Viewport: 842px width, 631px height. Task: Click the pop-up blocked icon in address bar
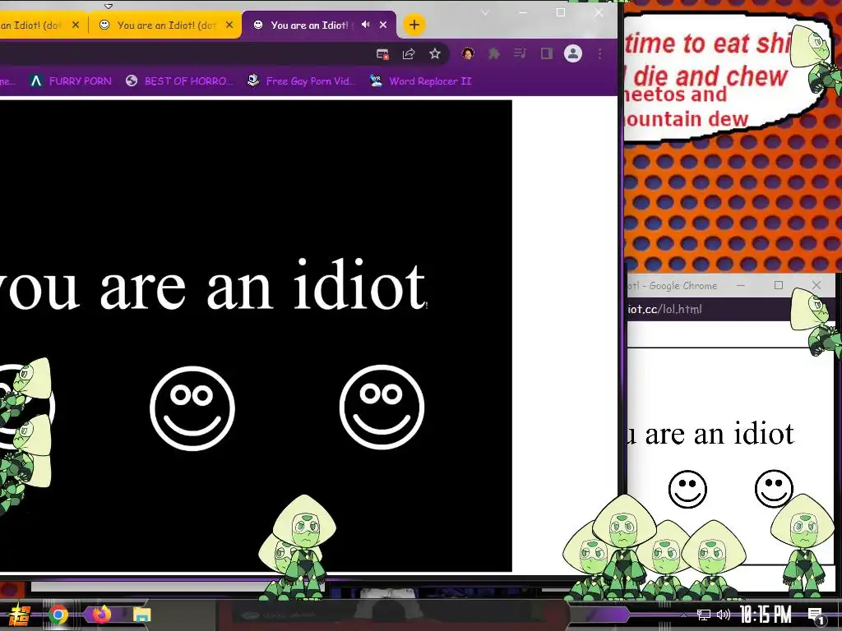(382, 53)
